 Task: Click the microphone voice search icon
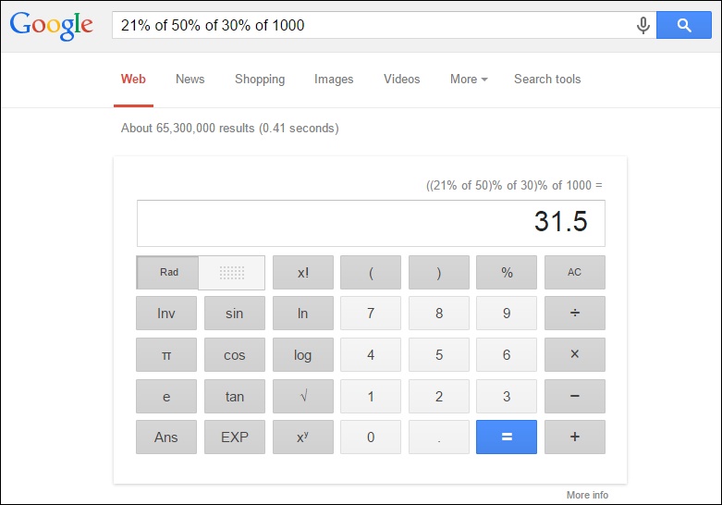point(642,25)
